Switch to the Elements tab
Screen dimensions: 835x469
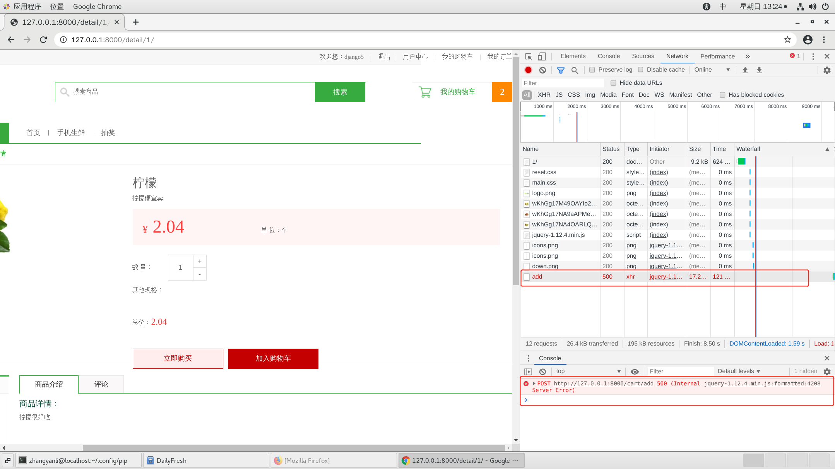573,56
